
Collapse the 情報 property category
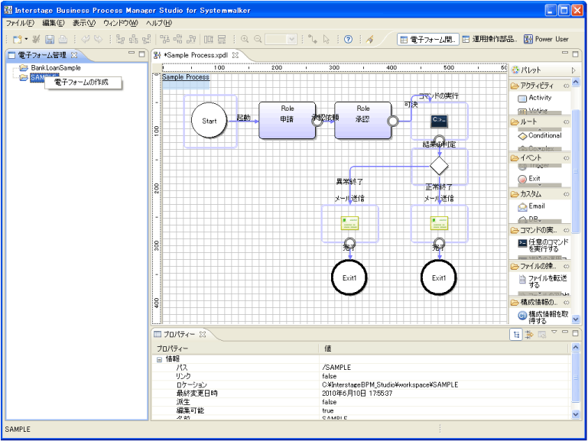[159, 359]
